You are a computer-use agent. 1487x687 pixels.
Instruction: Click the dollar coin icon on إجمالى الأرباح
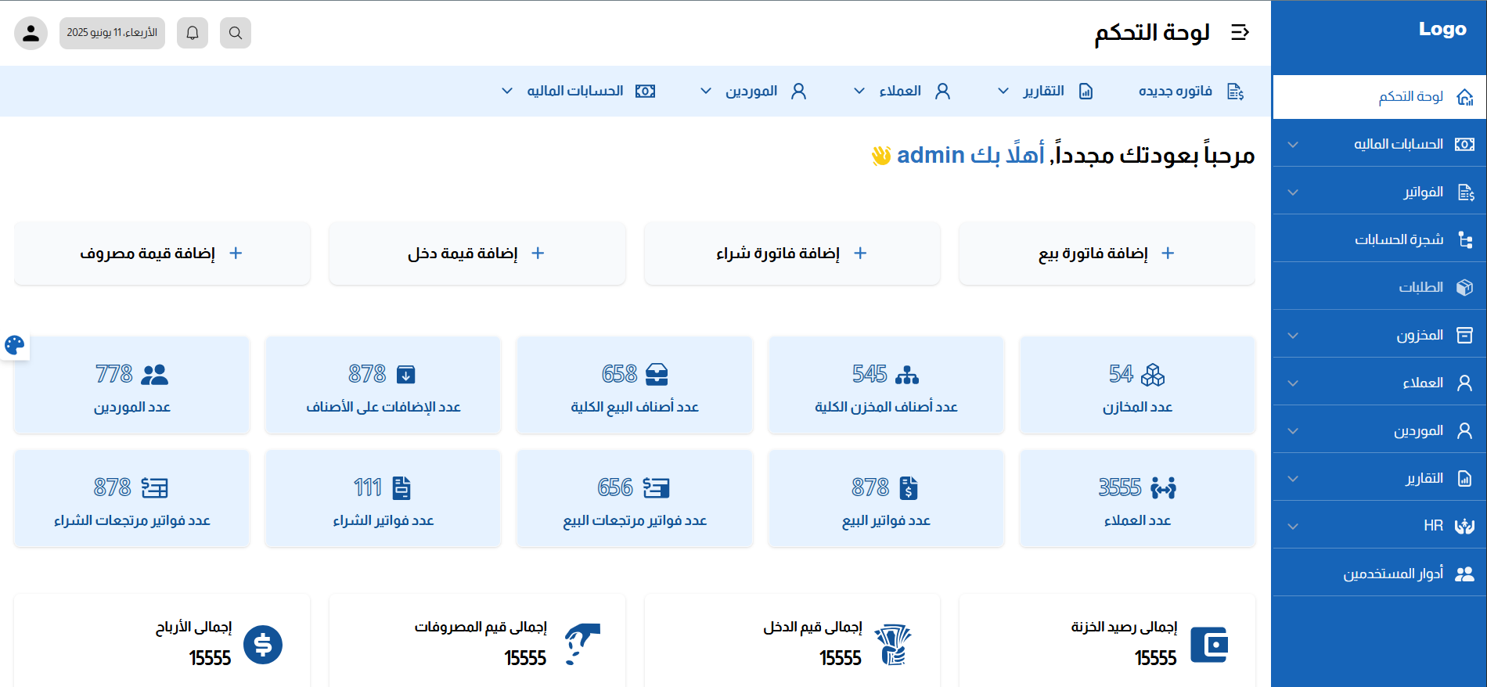263,645
